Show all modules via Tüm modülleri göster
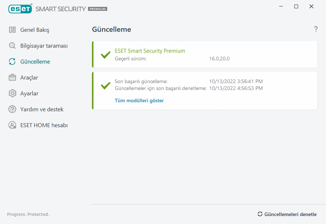Viewport: 326px width, 224px height. click(x=139, y=101)
